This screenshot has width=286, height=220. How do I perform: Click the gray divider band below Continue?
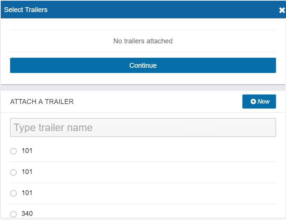pos(143,88)
